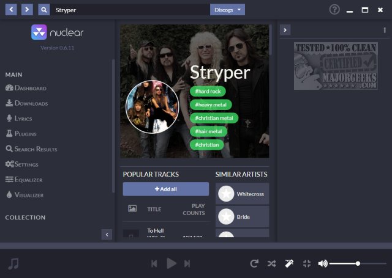
Task: Click the Plugins flask icon
Action: [9, 134]
